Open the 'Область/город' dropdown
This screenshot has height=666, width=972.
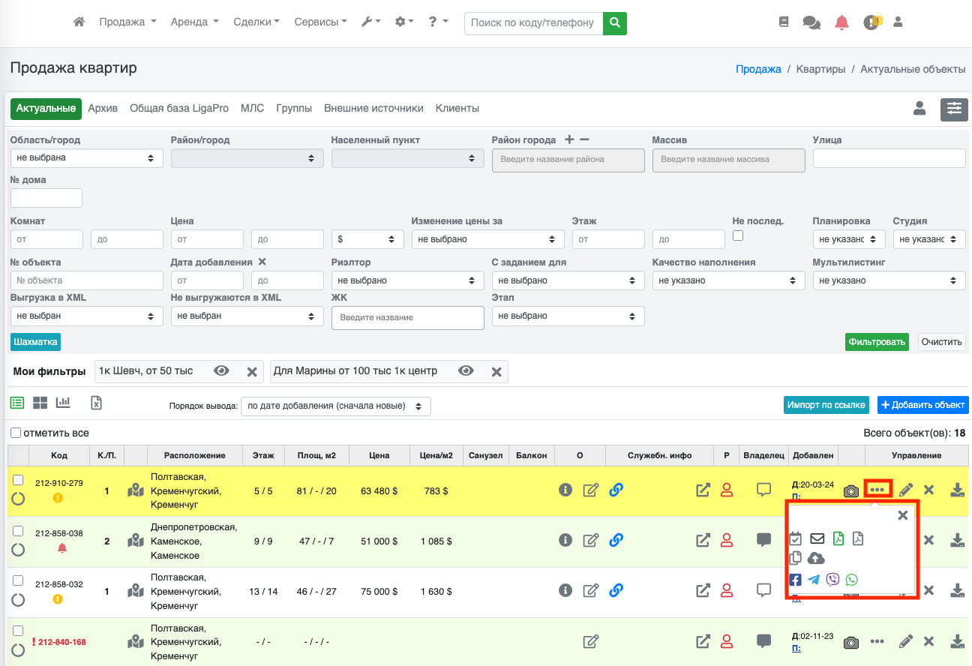[x=87, y=158]
